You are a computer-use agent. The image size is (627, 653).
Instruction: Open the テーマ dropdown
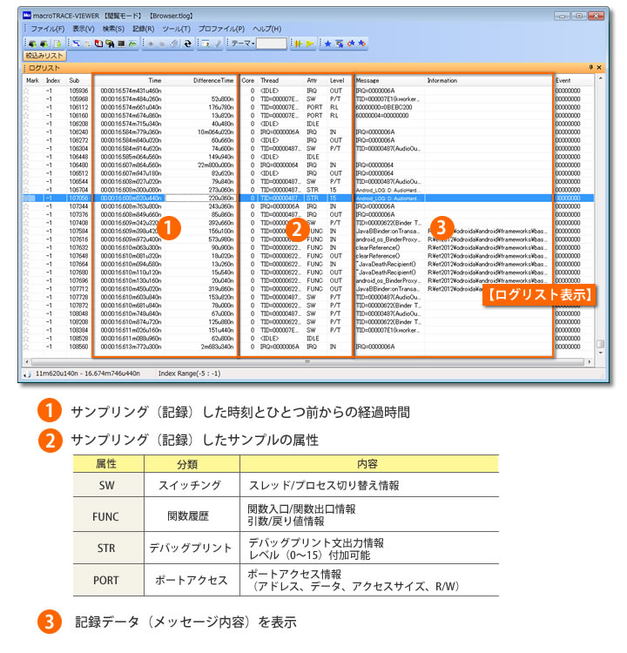point(243,44)
